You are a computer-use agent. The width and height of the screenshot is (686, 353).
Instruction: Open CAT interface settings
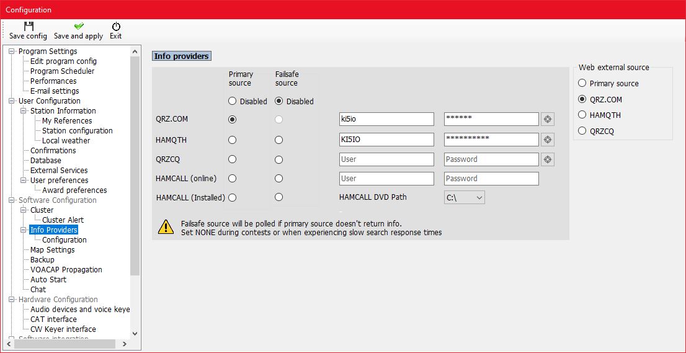click(53, 319)
